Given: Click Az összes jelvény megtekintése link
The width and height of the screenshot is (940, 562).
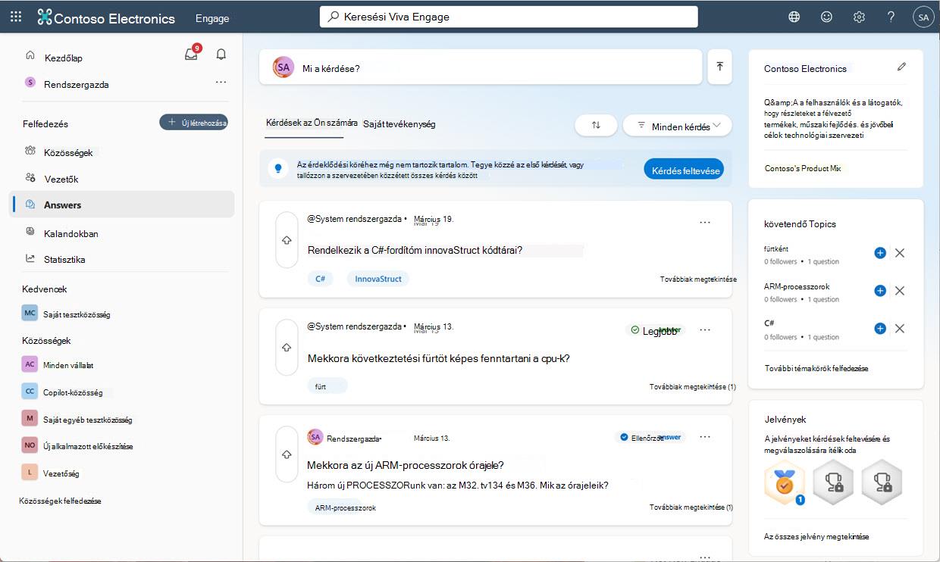Looking at the screenshot, I should pyautogui.click(x=816, y=536).
